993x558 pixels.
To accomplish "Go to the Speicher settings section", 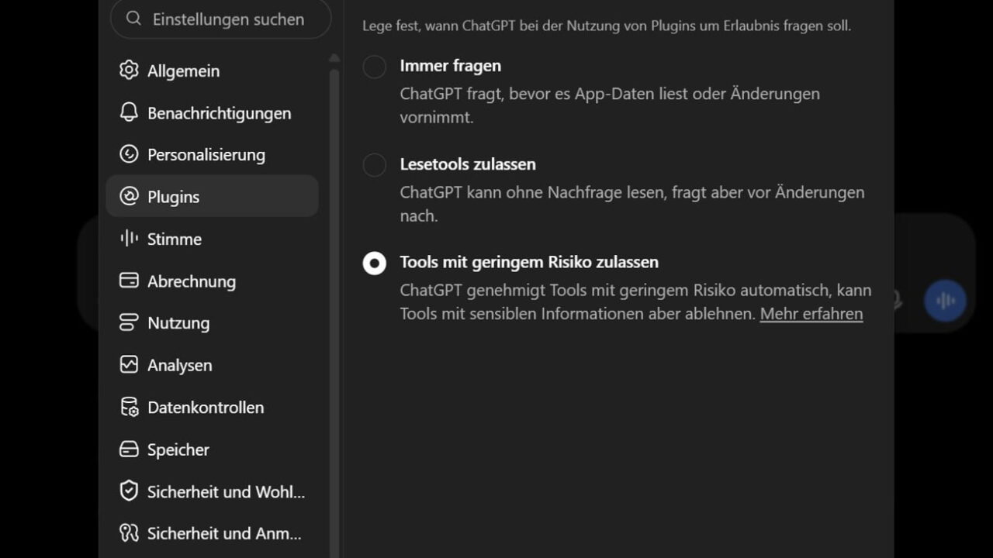I will tap(212, 449).
